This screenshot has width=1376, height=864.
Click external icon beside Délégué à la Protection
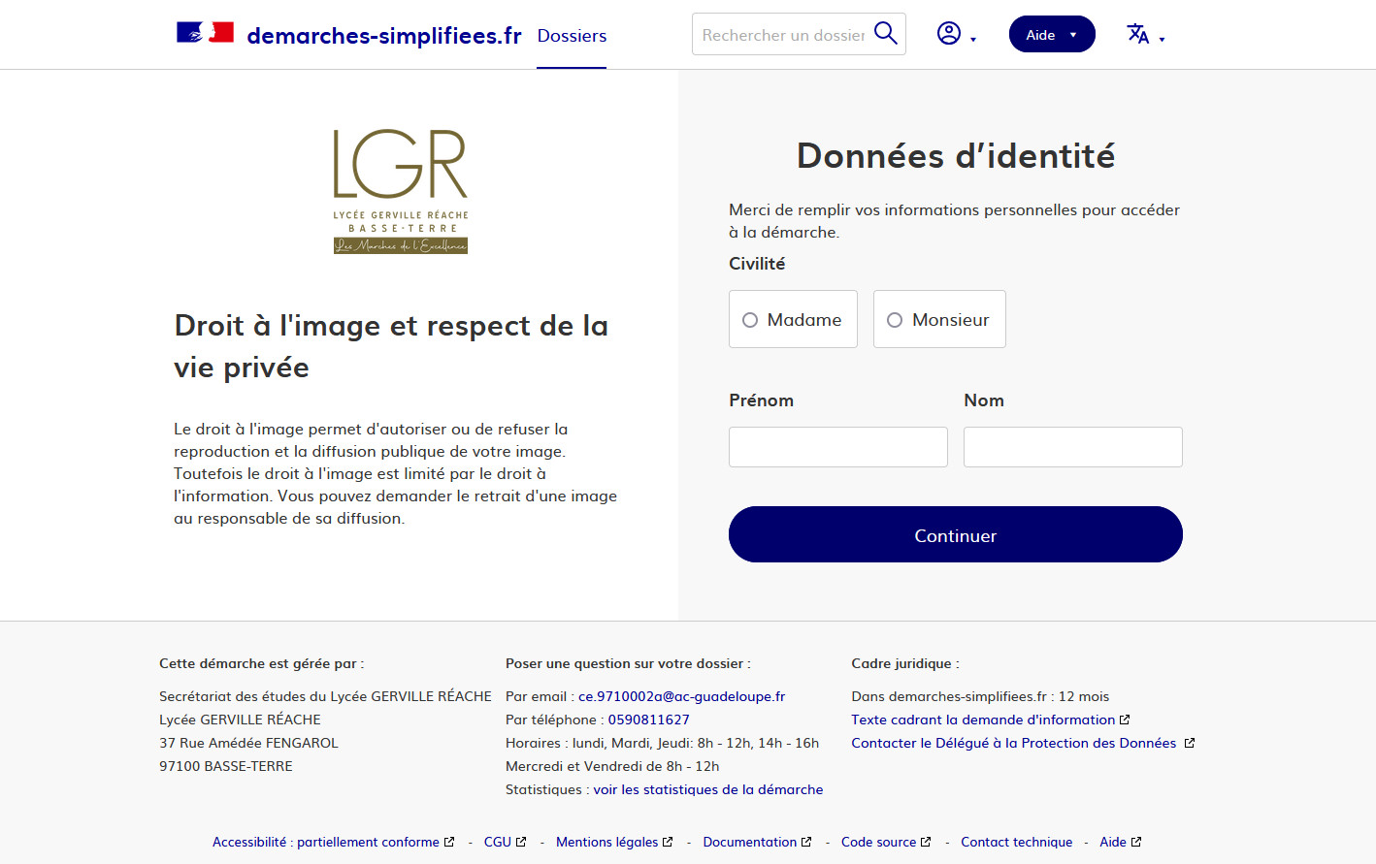coord(1190,743)
